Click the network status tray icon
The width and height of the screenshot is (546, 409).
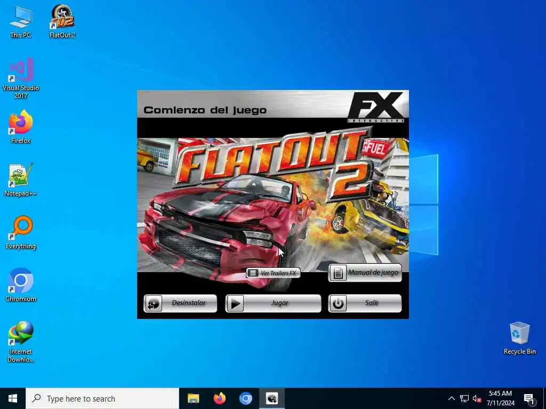[464, 398]
